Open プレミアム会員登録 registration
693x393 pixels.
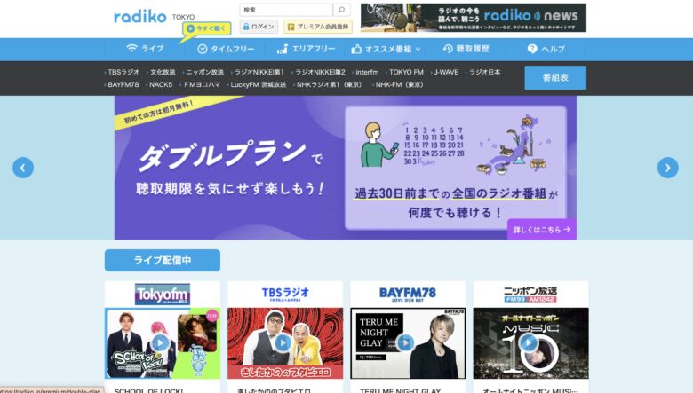point(318,27)
